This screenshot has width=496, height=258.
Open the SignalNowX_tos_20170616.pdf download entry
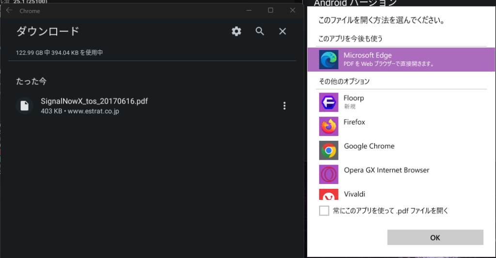[152, 106]
